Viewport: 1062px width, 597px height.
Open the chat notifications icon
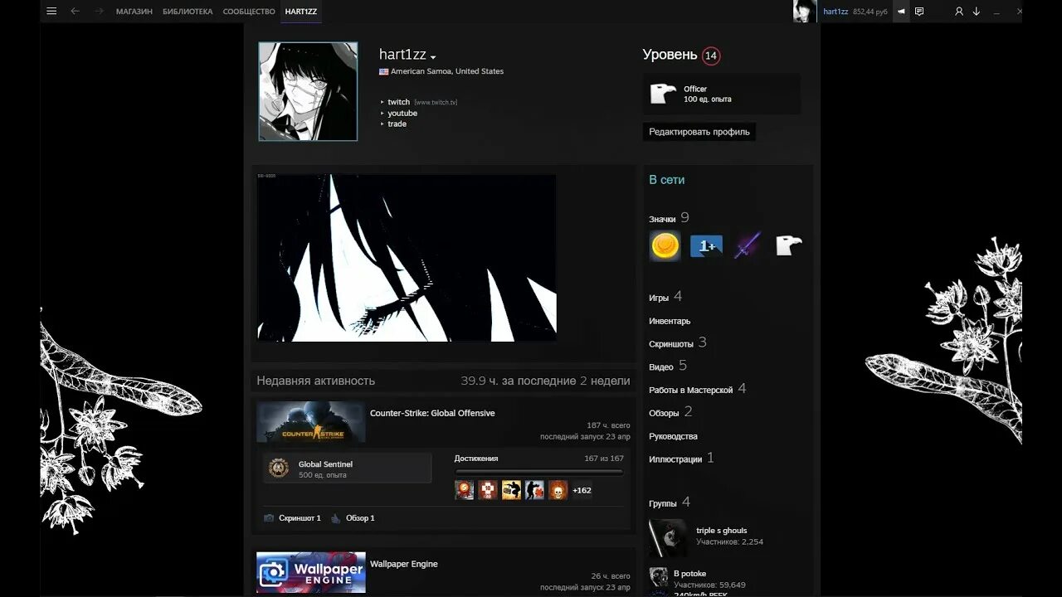pyautogui.click(x=919, y=12)
